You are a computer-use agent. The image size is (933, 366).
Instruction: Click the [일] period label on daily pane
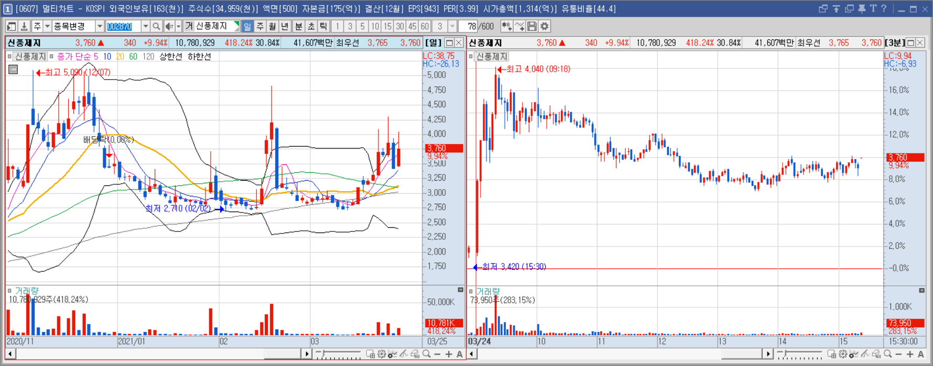point(433,43)
